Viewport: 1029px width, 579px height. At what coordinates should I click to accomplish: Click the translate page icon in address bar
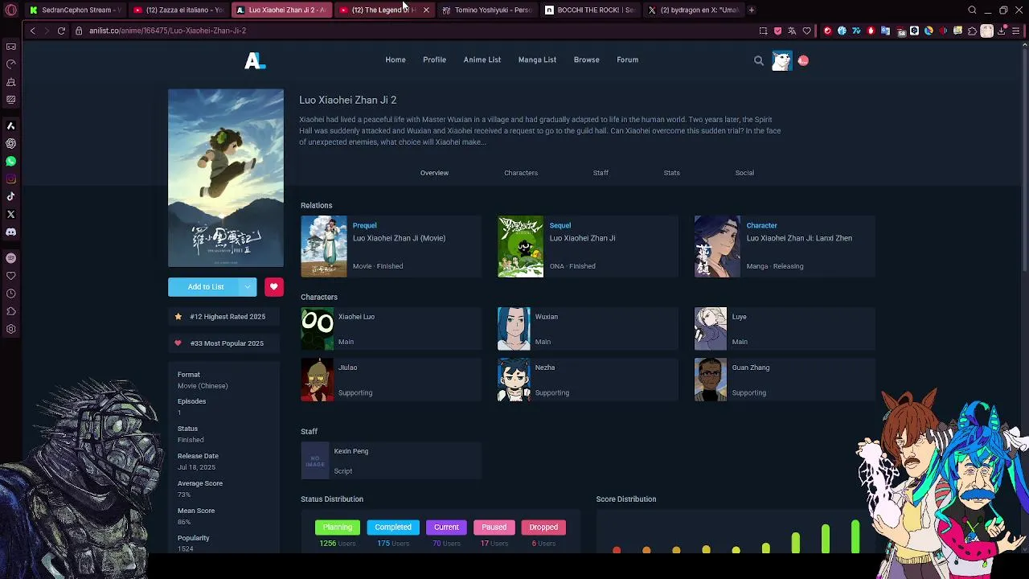tap(792, 31)
